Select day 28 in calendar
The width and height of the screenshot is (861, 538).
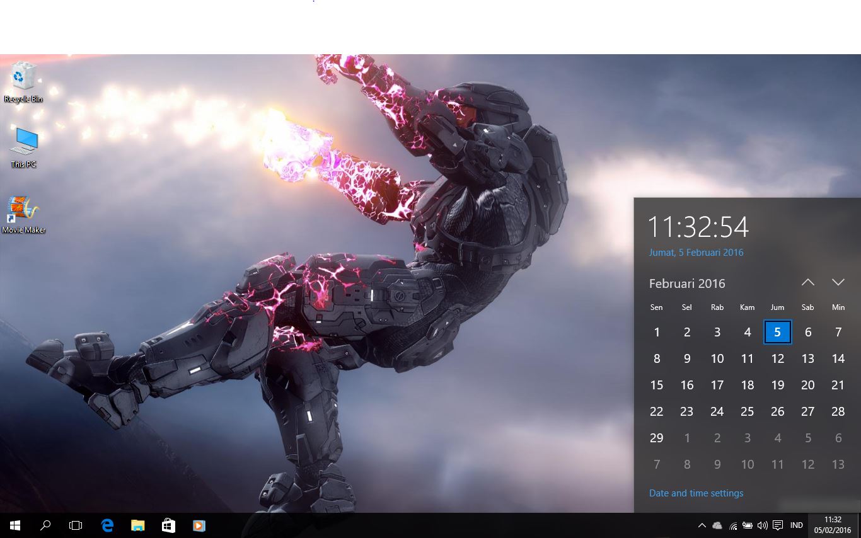(838, 411)
